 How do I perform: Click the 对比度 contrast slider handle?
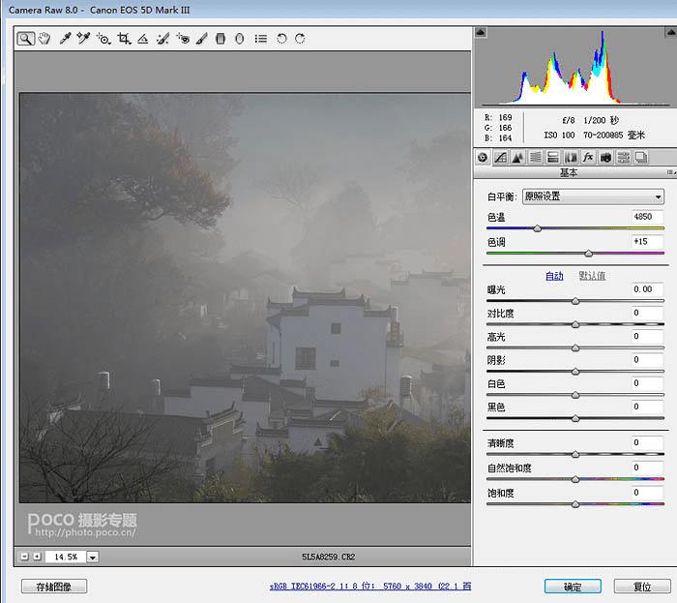[575, 324]
